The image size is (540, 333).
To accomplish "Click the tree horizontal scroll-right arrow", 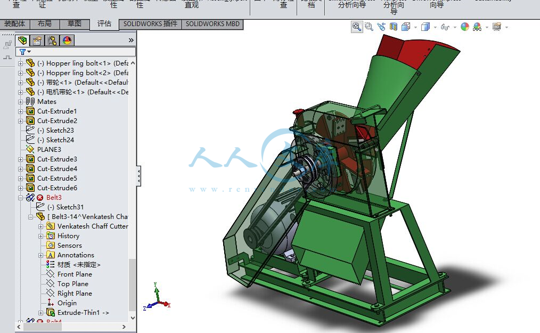I will [x=124, y=327].
